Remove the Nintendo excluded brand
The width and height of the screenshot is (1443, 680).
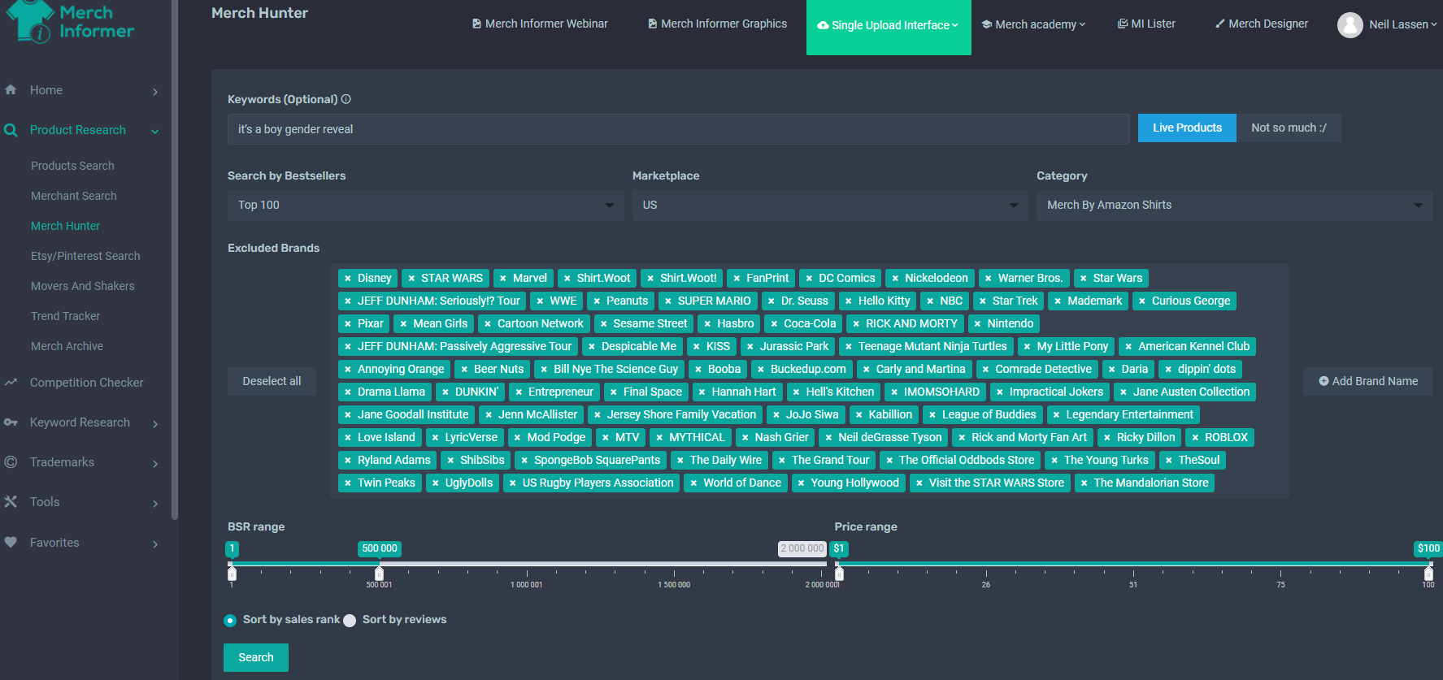click(978, 324)
